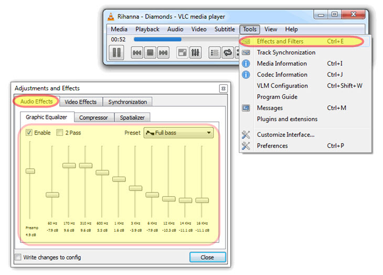Click the Track Synchronization icon

[x=246, y=53]
